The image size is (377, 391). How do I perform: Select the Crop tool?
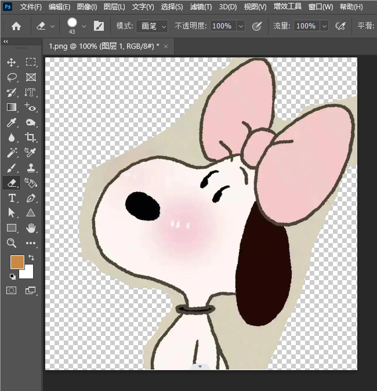pos(31,137)
